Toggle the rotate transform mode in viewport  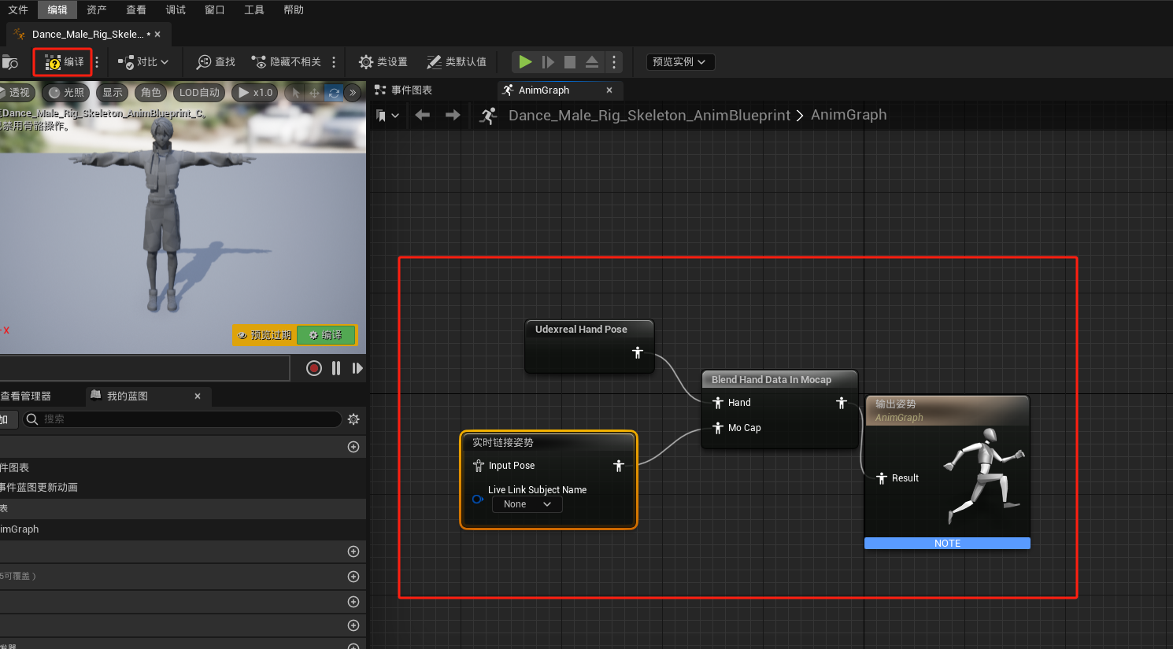(334, 93)
